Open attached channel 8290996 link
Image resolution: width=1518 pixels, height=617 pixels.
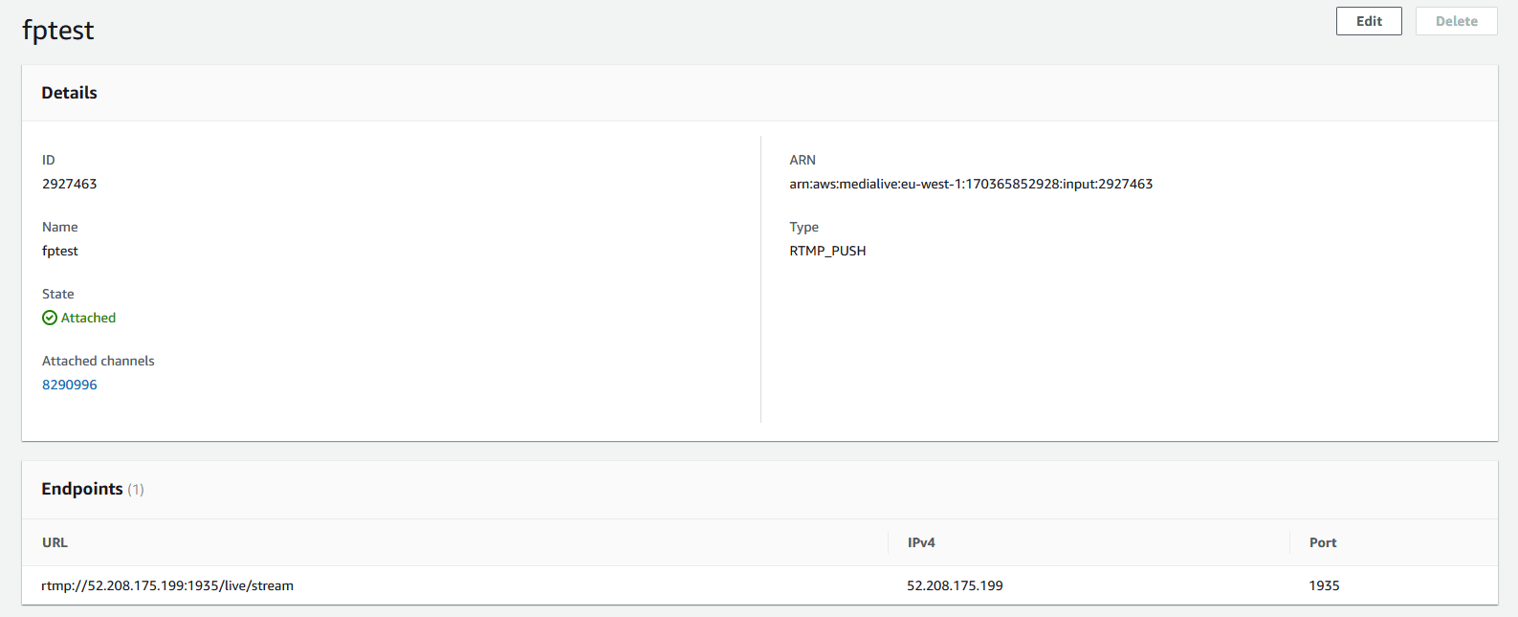pyautogui.click(x=70, y=385)
